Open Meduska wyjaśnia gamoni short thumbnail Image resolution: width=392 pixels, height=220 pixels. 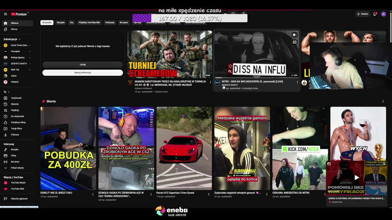[242, 148]
